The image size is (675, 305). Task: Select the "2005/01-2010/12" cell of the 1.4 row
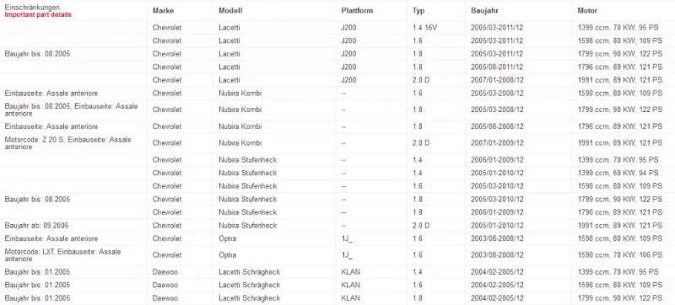[497, 173]
